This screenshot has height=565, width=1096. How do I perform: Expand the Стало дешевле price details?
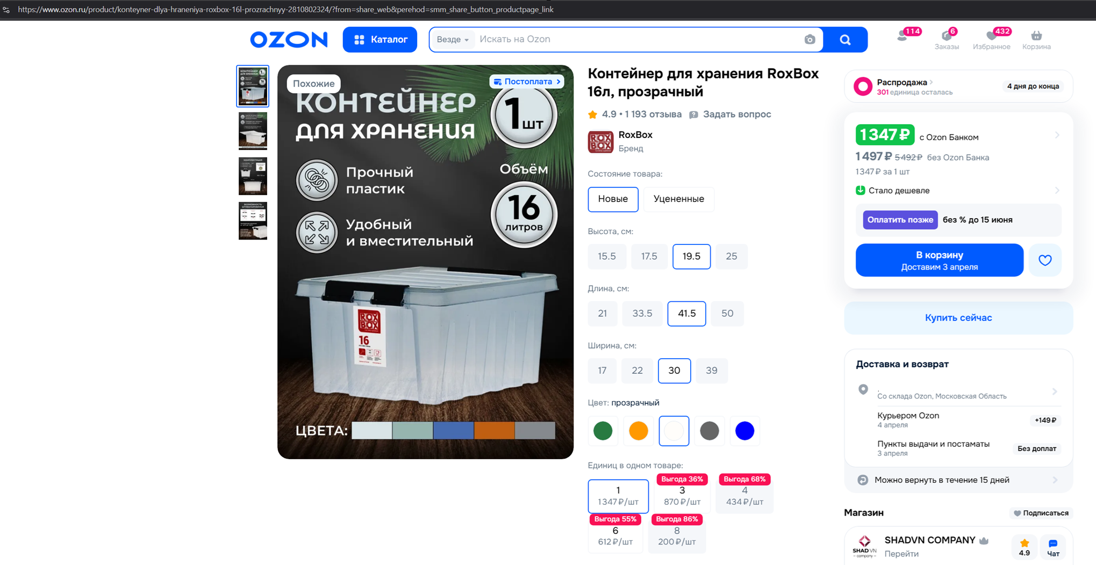point(958,191)
